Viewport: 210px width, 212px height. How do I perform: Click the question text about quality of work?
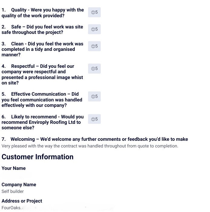click(43, 13)
